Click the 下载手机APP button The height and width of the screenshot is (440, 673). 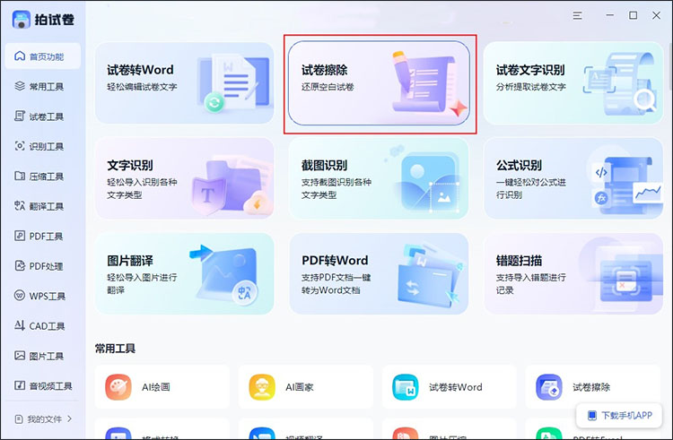click(x=618, y=416)
